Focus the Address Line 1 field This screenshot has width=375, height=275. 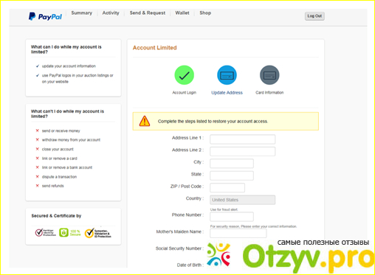tap(242, 139)
